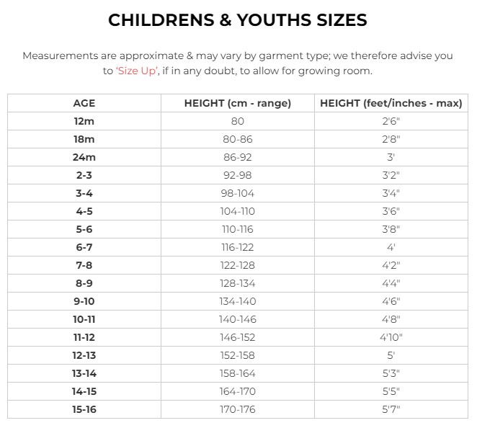This screenshot has width=477, height=428.
Task: Select the 12m age cell
Action: (x=84, y=121)
